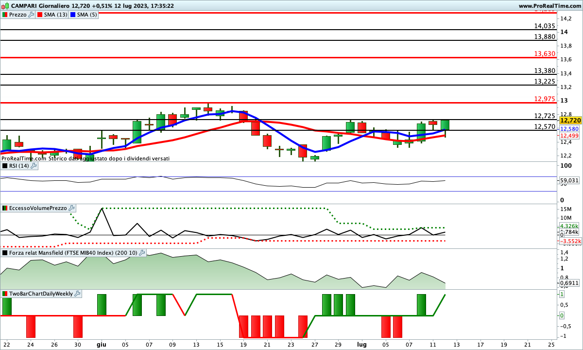Open EccessoVolumePrezzo settings wrench
Image resolution: width=583 pixels, height=350 pixels.
pyautogui.click(x=72, y=208)
